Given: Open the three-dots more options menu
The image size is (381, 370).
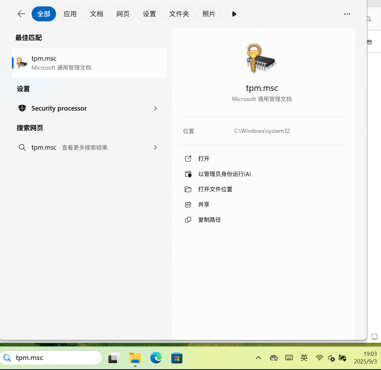Looking at the screenshot, I should [x=347, y=14].
